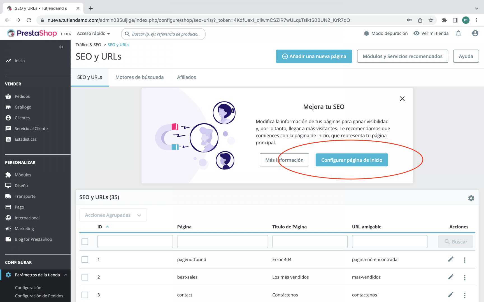Screen dimensions: 484x302
Task: Click the SEO y URLs breadcrumb link
Action: click(118, 45)
